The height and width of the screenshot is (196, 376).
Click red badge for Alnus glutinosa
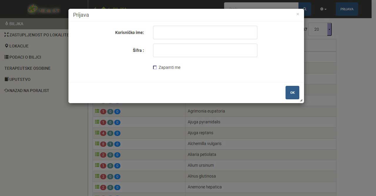(103, 177)
